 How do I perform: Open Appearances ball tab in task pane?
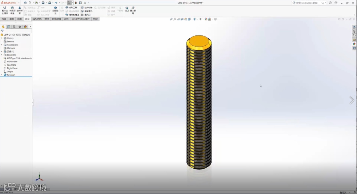[354, 44]
